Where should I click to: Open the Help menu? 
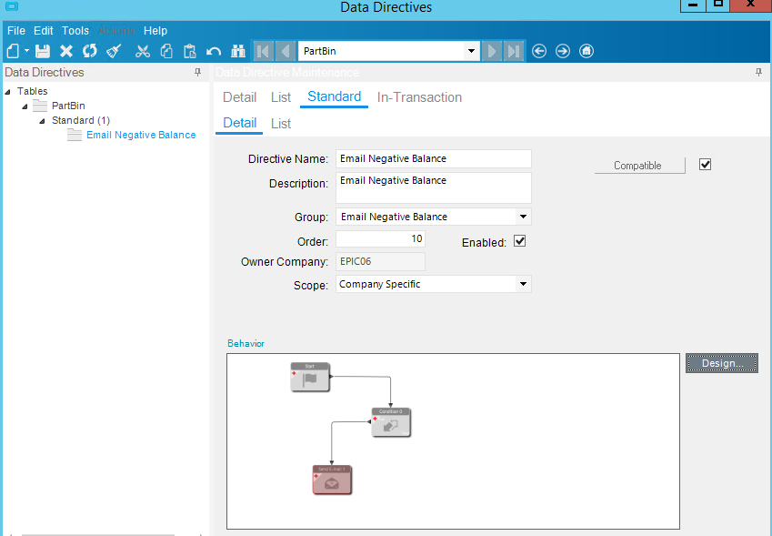[x=155, y=31]
